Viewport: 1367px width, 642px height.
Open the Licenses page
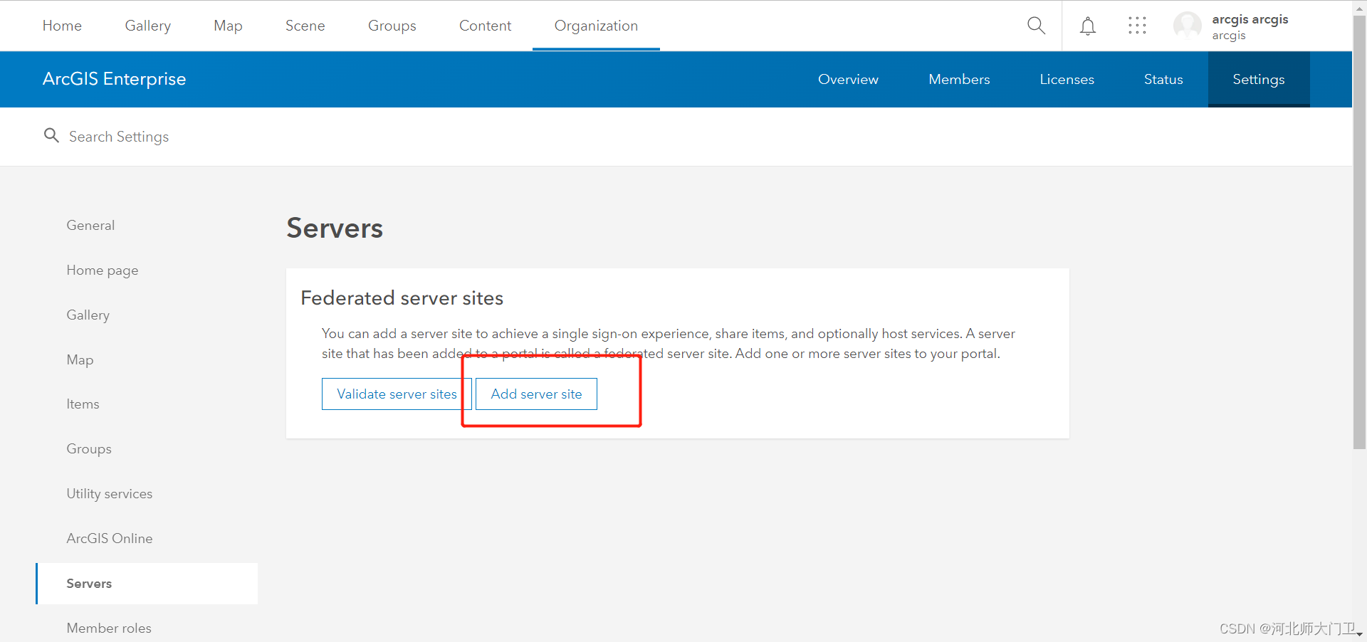pyautogui.click(x=1067, y=79)
